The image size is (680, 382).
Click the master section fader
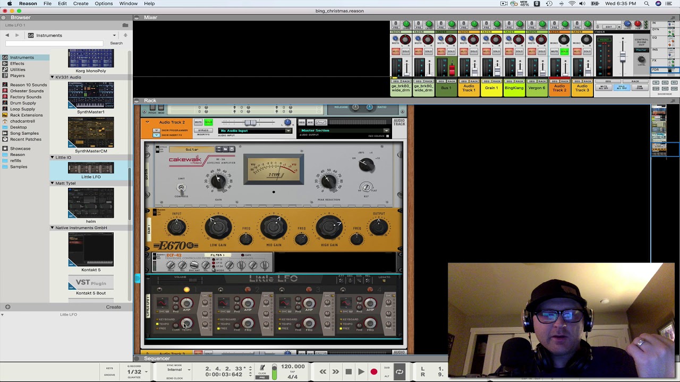click(x=623, y=57)
